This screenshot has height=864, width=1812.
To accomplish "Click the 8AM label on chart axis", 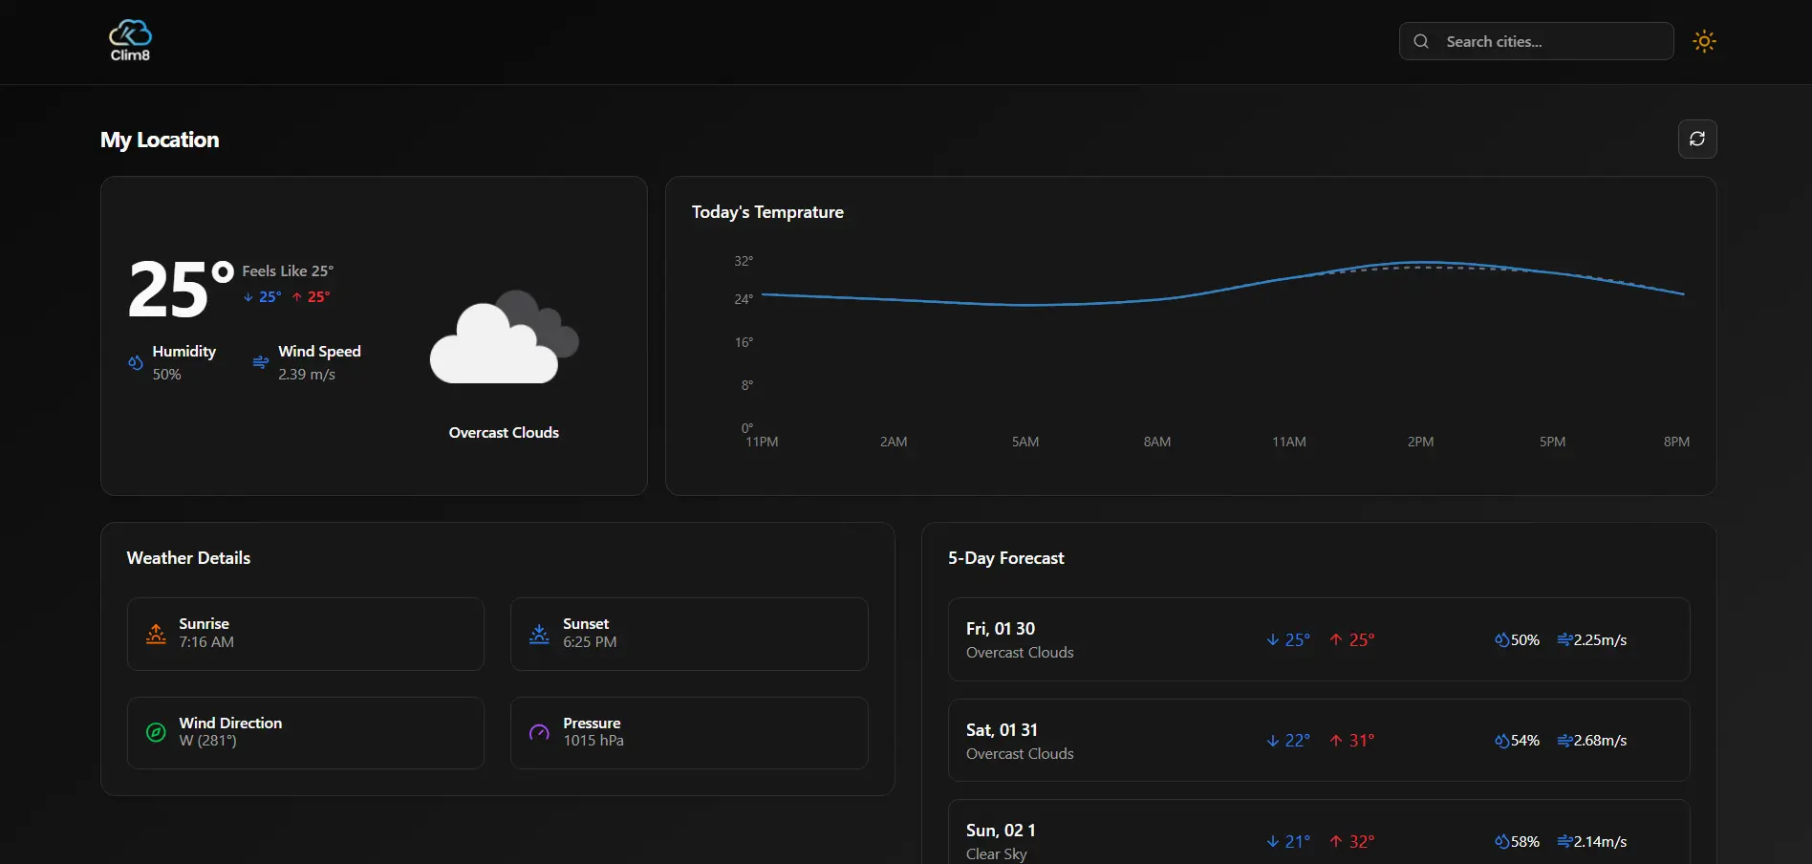I will (1156, 442).
